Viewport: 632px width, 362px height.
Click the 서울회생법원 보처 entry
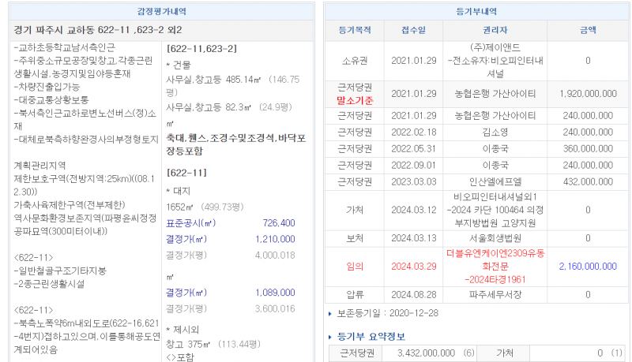tap(495, 238)
